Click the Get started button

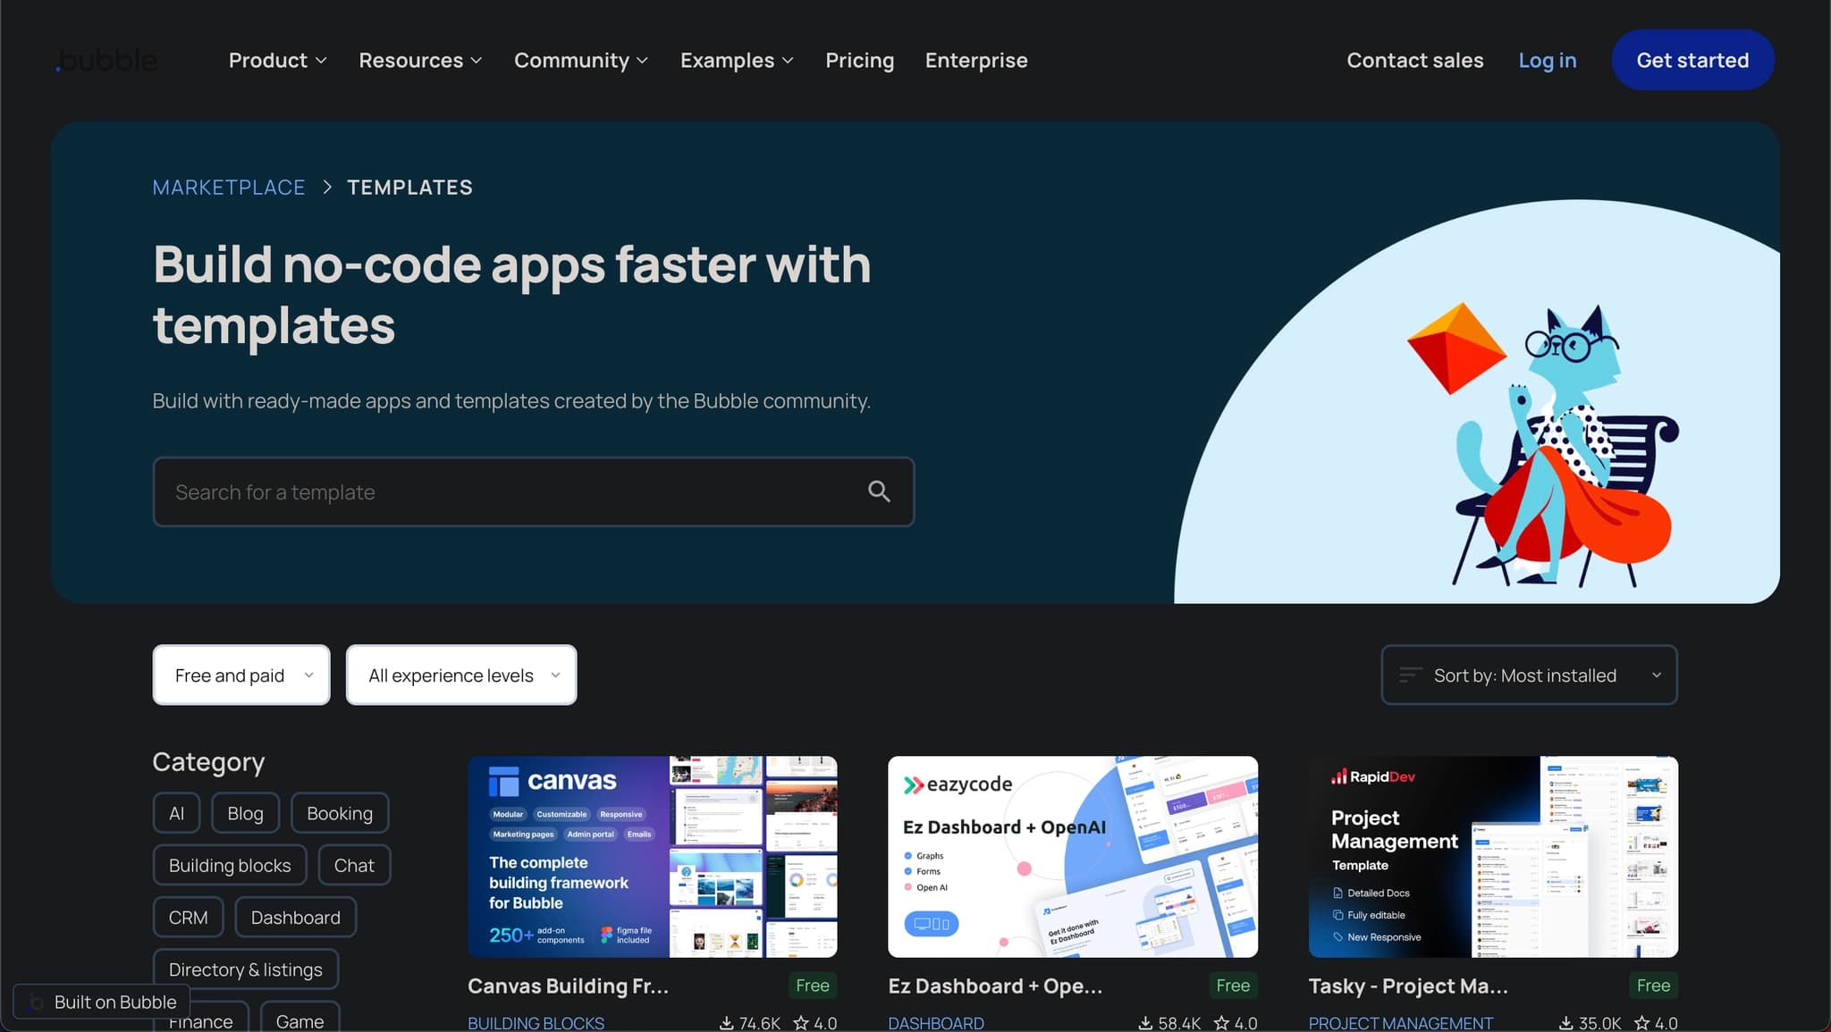pos(1692,60)
